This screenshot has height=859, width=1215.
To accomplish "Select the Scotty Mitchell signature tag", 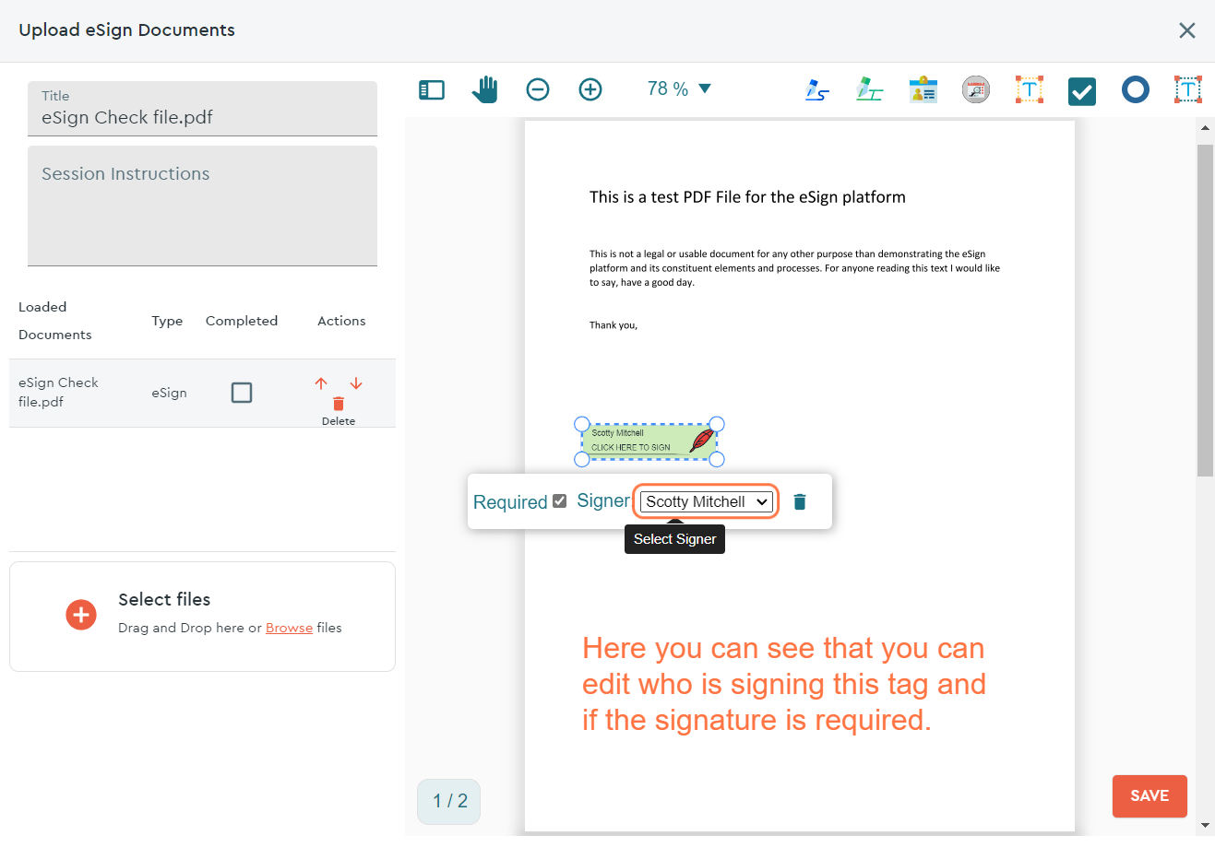I will tap(649, 441).
